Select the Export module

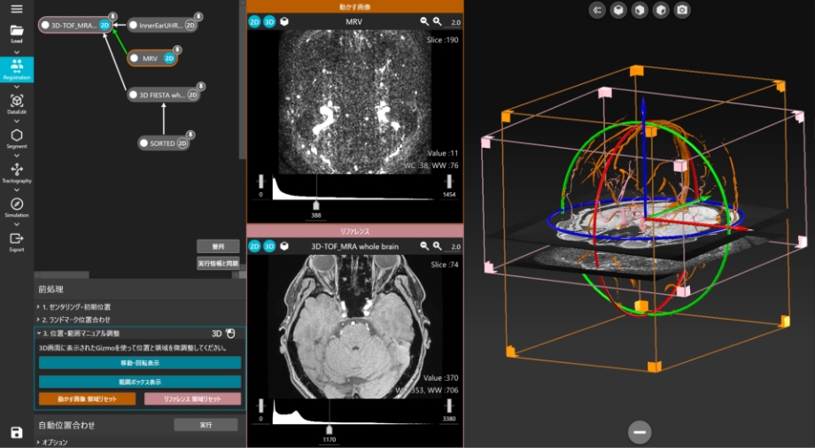click(x=16, y=240)
